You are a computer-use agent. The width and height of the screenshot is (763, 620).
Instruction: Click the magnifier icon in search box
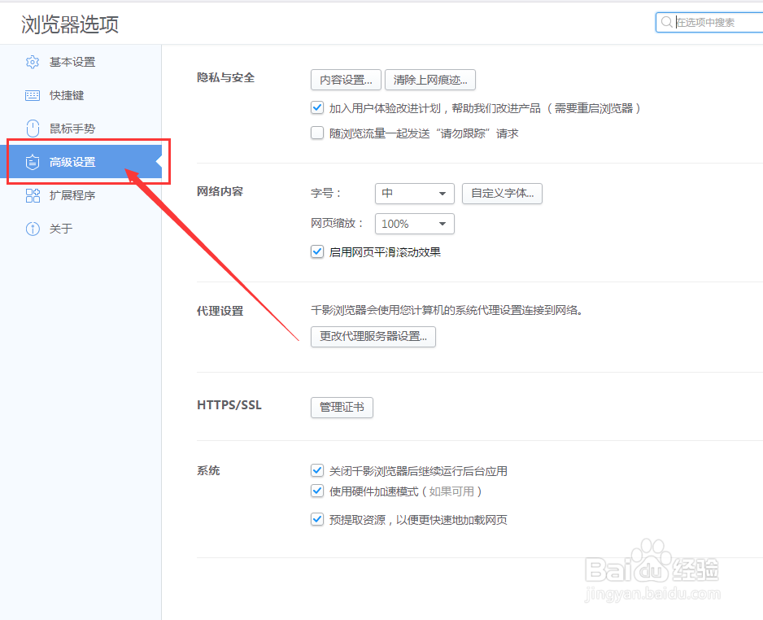point(667,22)
